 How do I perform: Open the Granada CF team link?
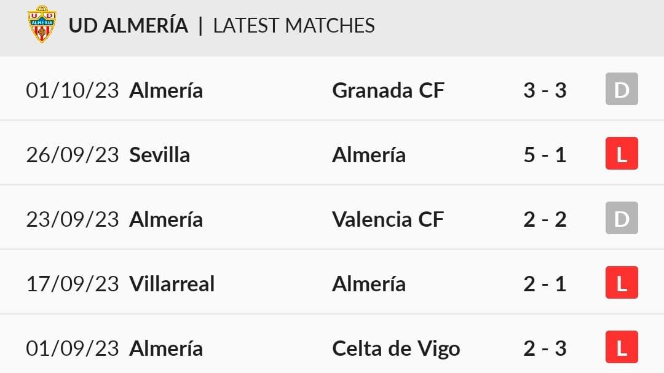389,90
